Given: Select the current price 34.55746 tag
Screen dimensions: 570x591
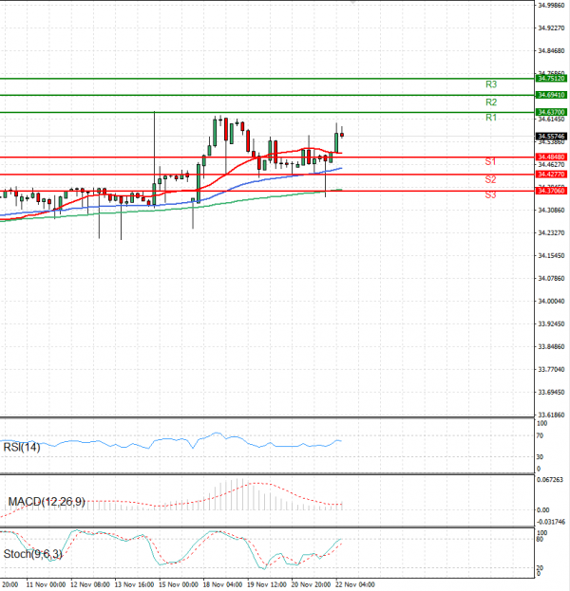Looking at the screenshot, I should [551, 137].
